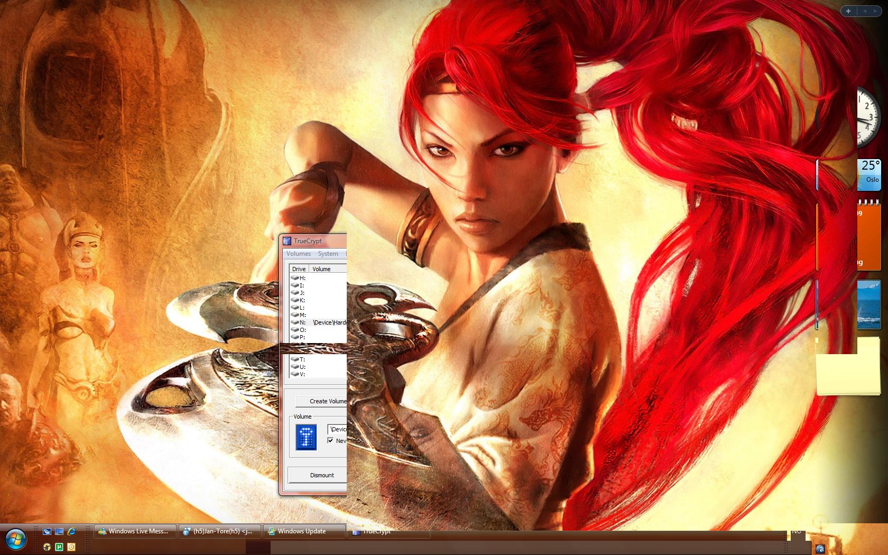Screen dimensions: 888x555
Task: Click the clock gadget in sidebar
Action: coord(868,117)
